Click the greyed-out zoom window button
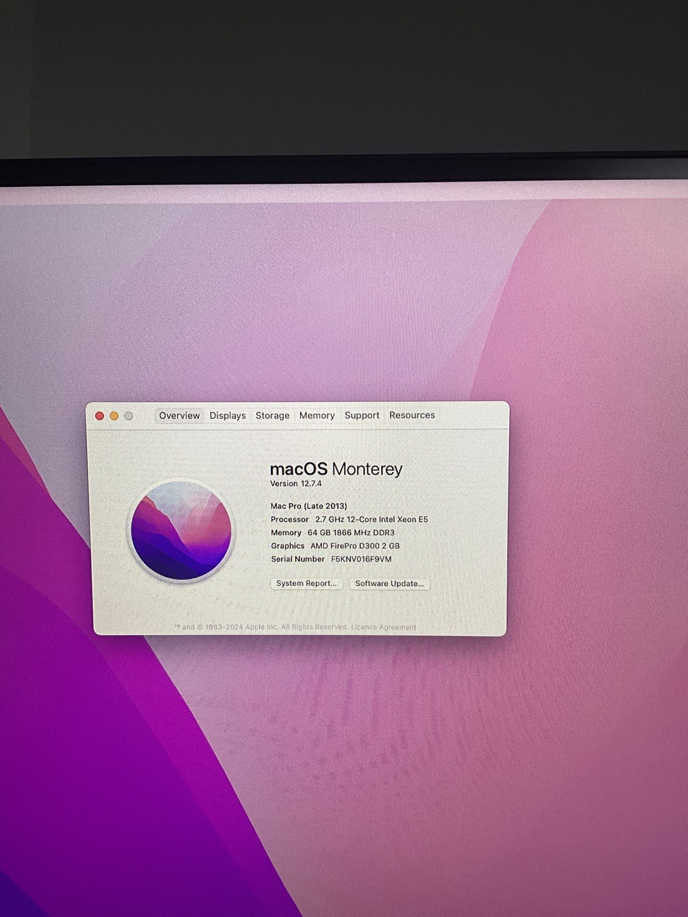688x917 pixels. pyautogui.click(x=129, y=416)
